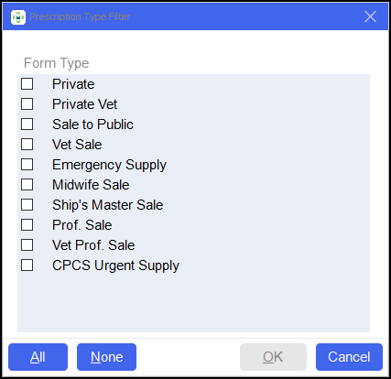This screenshot has width=391, height=379.
Task: Click the greyed-out OK button
Action: click(x=273, y=357)
